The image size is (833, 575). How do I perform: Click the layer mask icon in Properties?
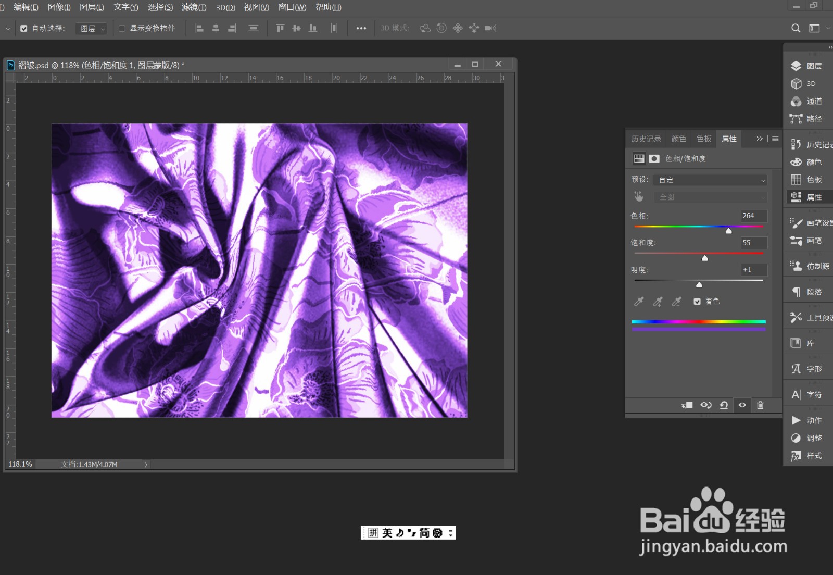tap(654, 159)
